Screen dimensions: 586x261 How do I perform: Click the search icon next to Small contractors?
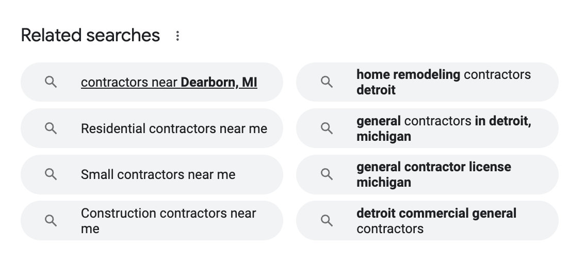pos(51,174)
